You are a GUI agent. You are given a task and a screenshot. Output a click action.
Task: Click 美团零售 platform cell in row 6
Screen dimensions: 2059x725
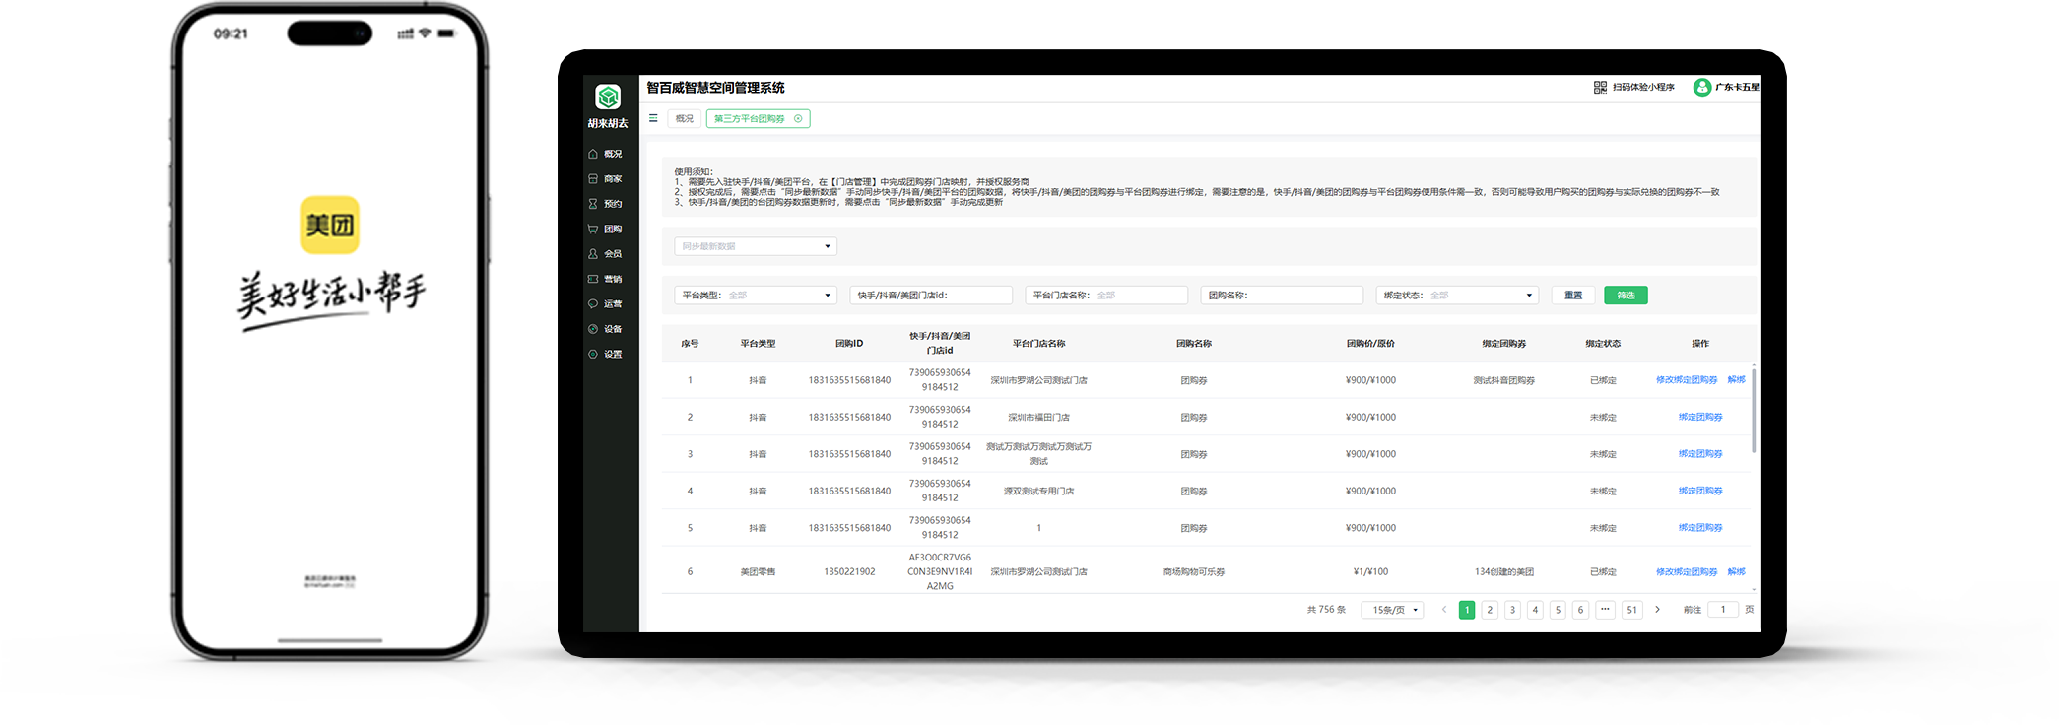click(x=758, y=572)
